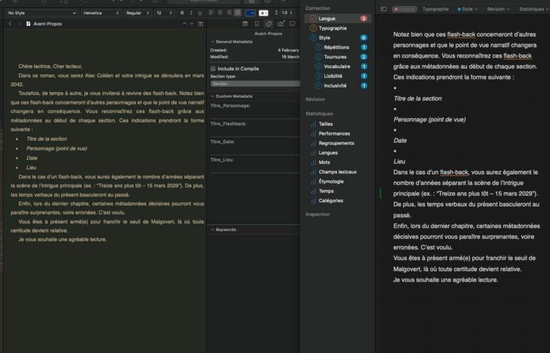The height and width of the screenshot is (353, 550).
Task: Select the Champs lexicaux statistics item
Action: click(337, 172)
